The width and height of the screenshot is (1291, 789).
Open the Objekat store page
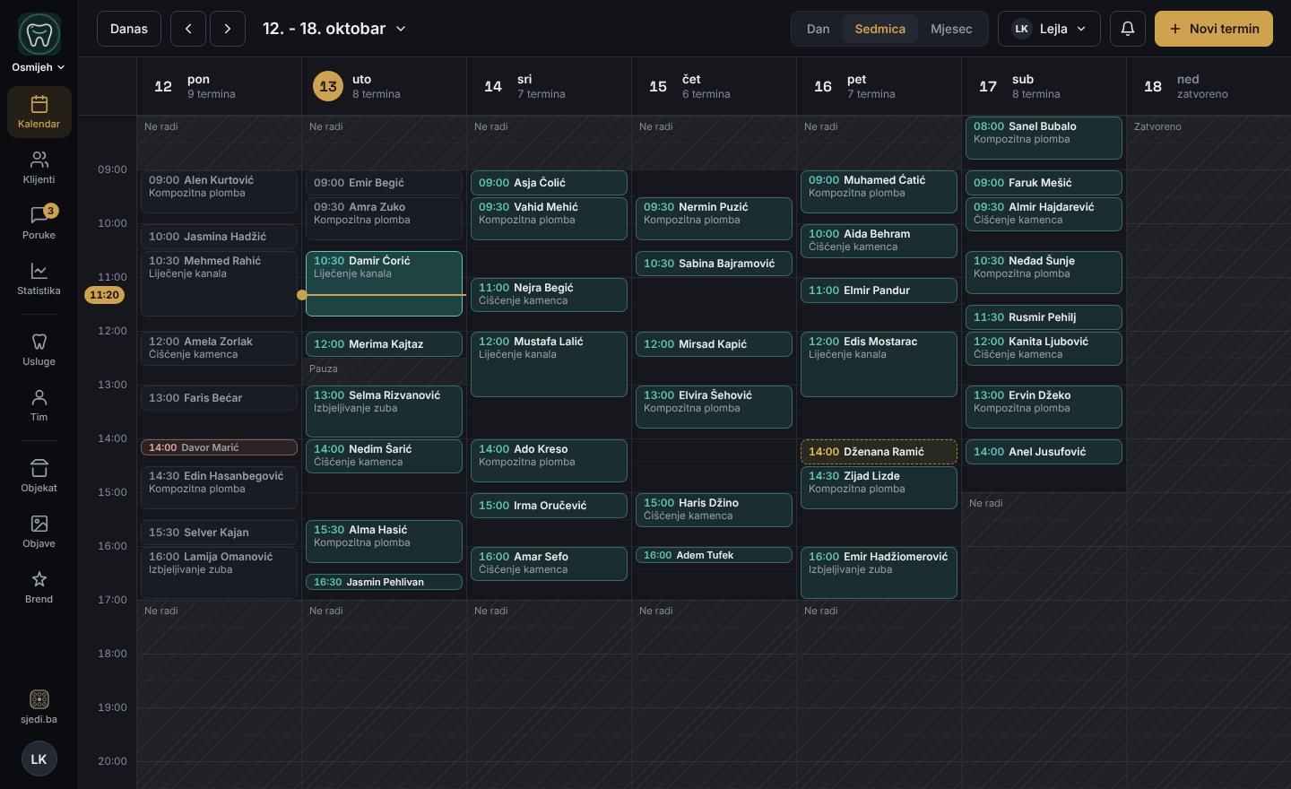[39, 476]
